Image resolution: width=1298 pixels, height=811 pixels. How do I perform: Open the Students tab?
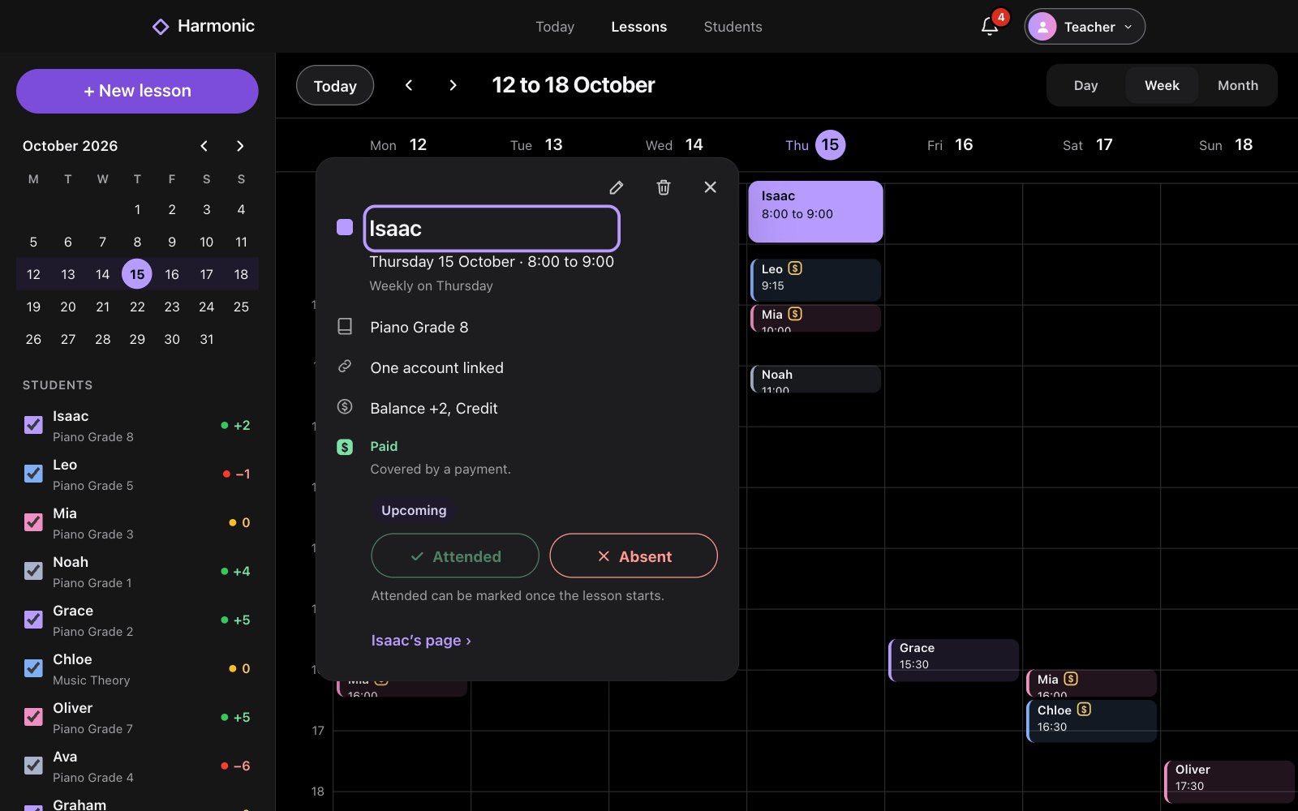pyautogui.click(x=733, y=27)
